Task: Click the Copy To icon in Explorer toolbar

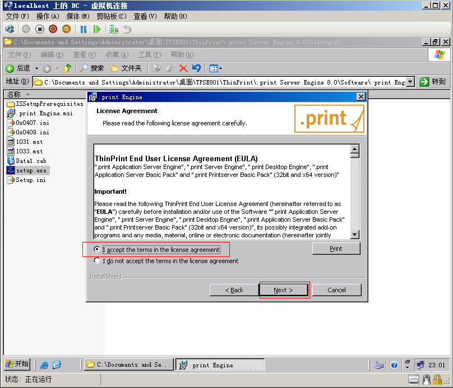Action: click(170, 68)
